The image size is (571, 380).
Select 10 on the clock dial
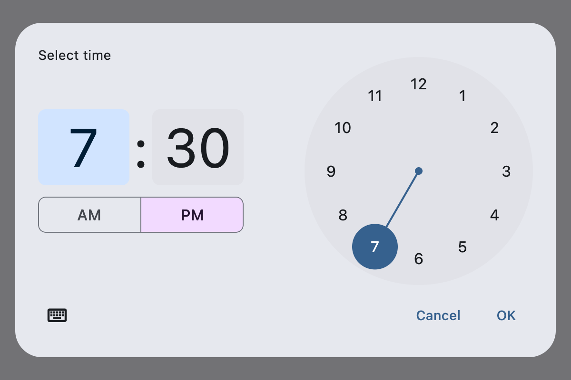(344, 127)
